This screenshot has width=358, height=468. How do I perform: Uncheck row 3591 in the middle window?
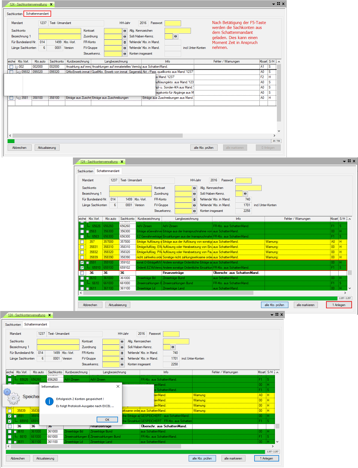pyautogui.click(x=82, y=262)
